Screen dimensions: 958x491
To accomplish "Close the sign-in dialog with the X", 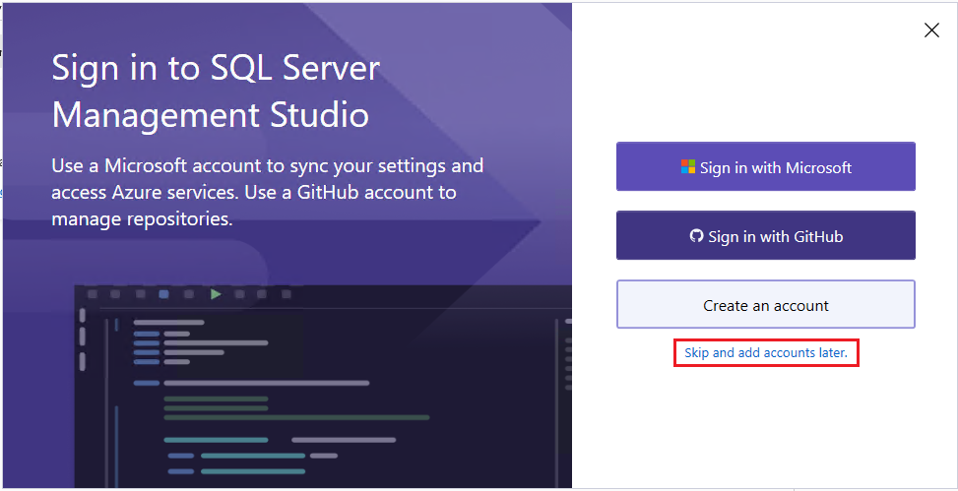I will pyautogui.click(x=931, y=31).
